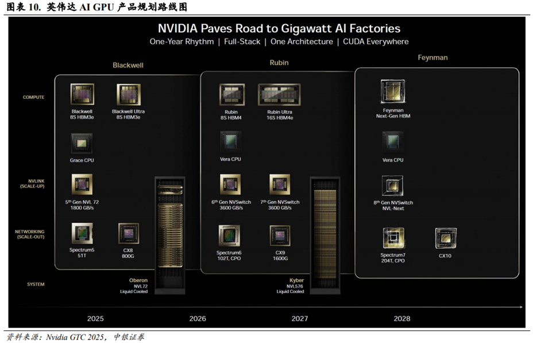Select the 8th Gen NVSwitch chip icon
537x343 pixels.
pos(393,186)
